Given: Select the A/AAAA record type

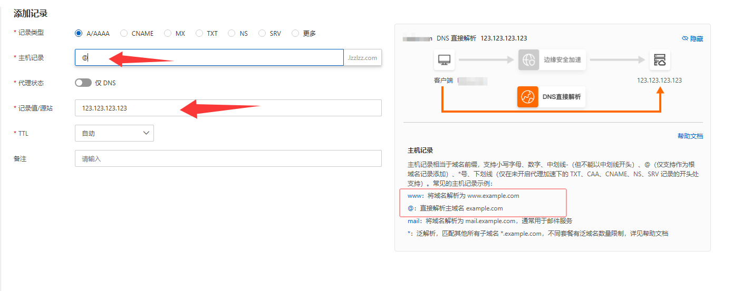Looking at the screenshot, I should point(79,33).
